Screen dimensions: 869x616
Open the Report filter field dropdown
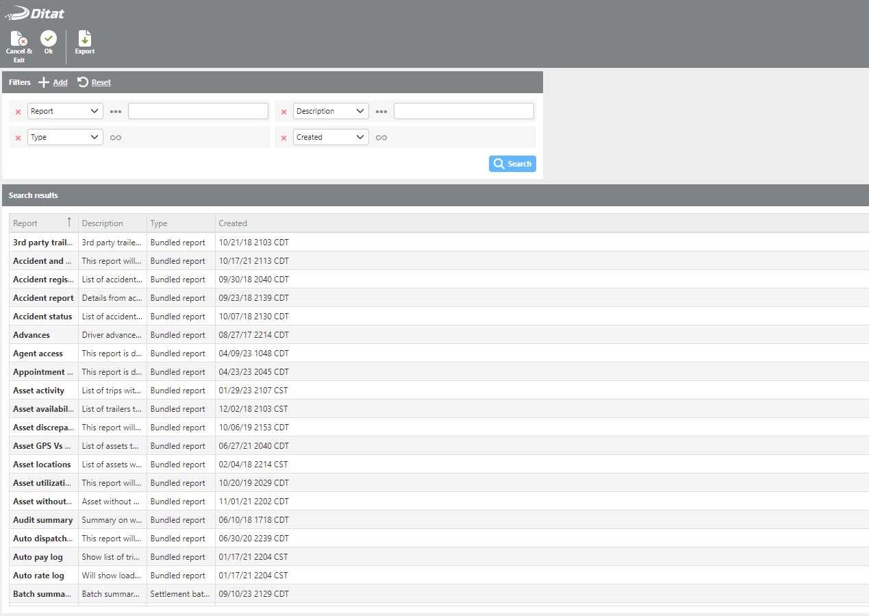pyautogui.click(x=65, y=111)
